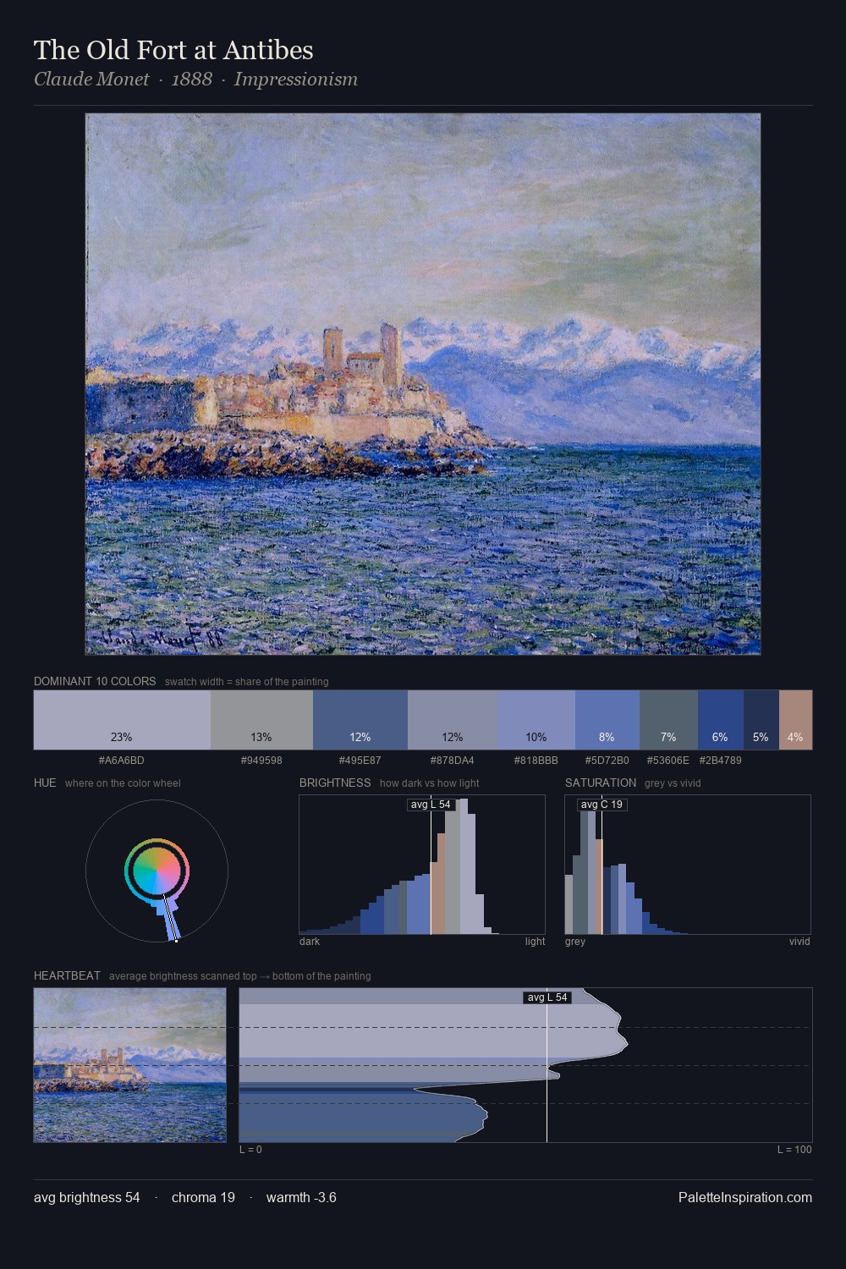Click hex code '#949598' text
Viewport: 846px width, 1269px height.
[261, 761]
